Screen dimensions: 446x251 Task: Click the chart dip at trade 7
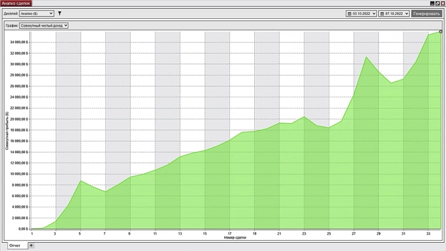pyautogui.click(x=105, y=191)
